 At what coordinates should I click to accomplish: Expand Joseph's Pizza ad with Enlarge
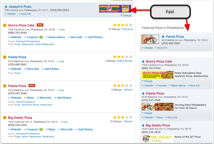pos(126,15)
